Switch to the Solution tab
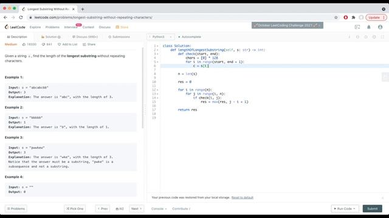 (51, 37)
